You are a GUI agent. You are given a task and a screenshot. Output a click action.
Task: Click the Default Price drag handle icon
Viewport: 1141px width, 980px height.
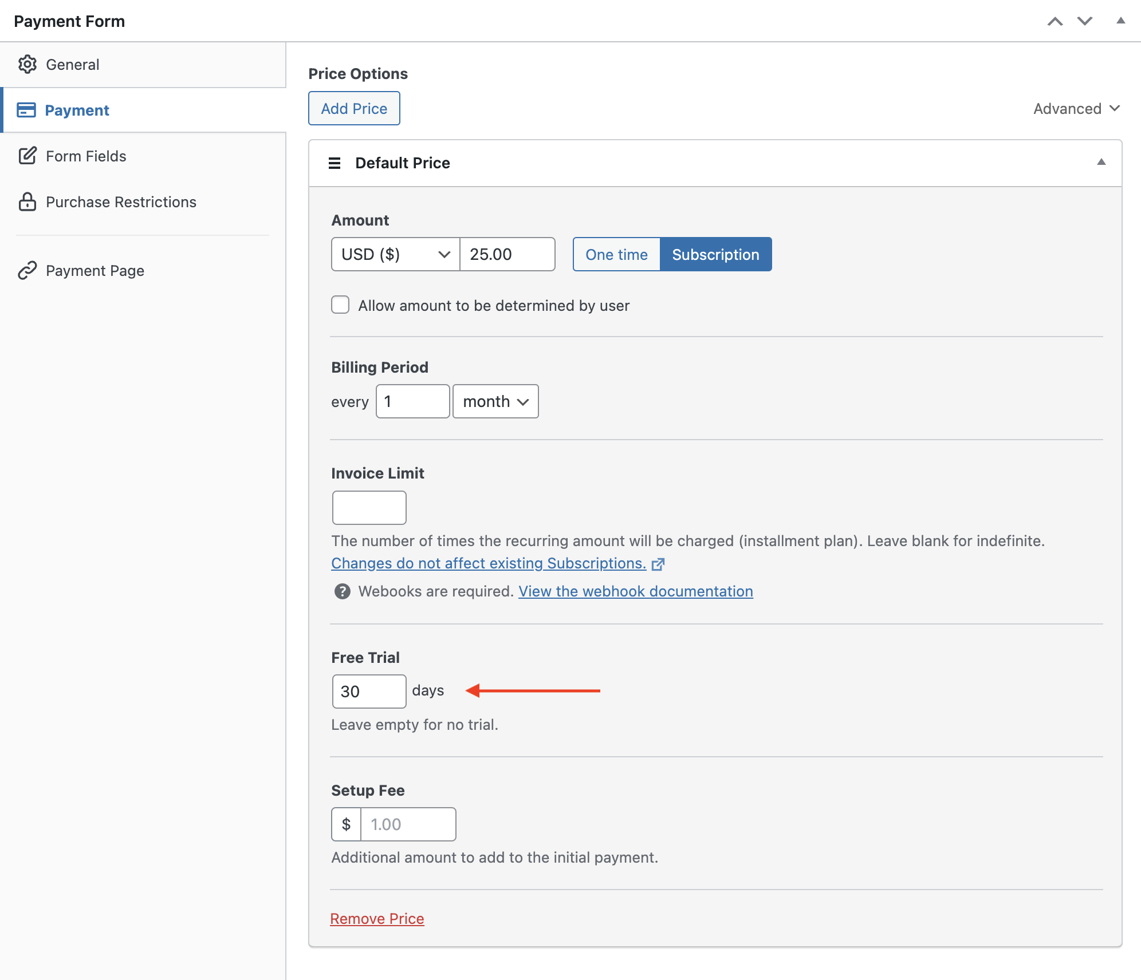click(335, 163)
